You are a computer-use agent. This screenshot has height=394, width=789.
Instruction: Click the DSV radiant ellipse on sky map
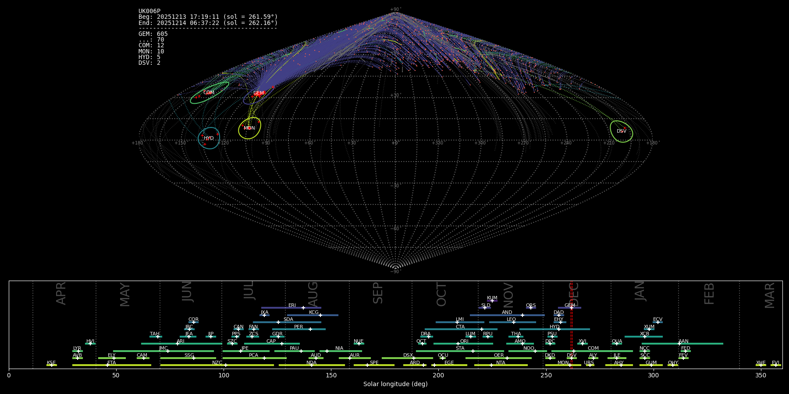point(621,131)
